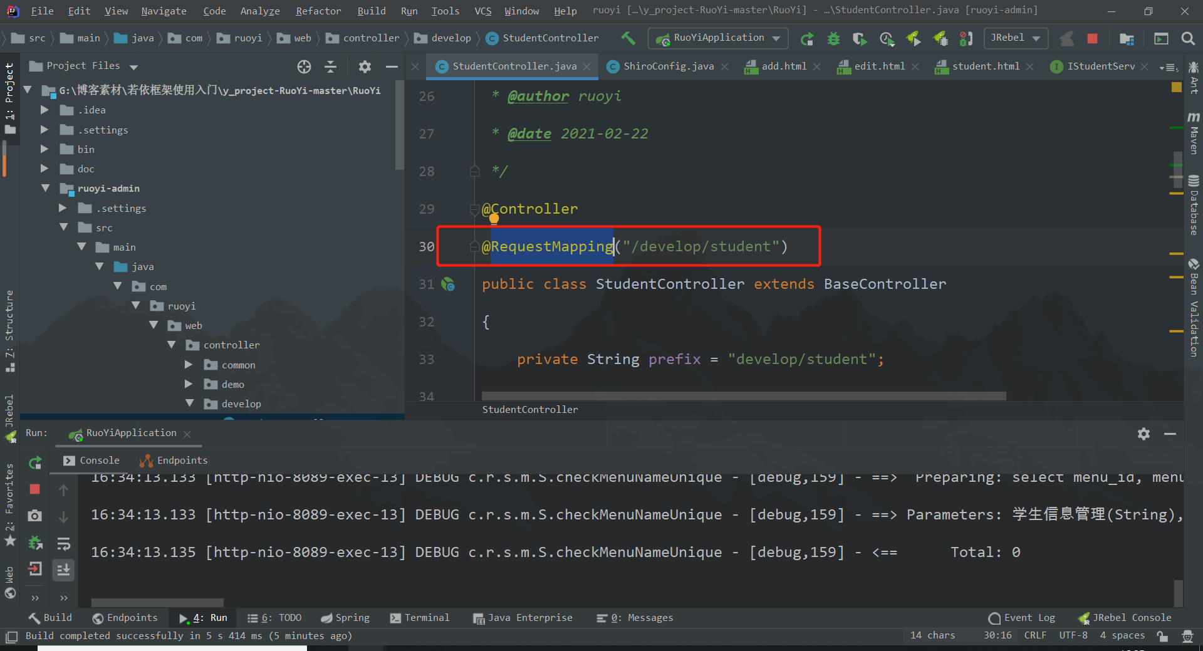This screenshot has height=651, width=1203.
Task: Stop the running application in the top toolbar
Action: coord(1092,39)
